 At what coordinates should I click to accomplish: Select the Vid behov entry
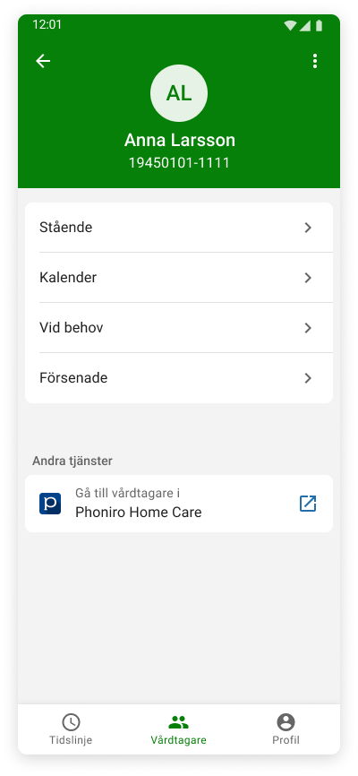point(179,328)
